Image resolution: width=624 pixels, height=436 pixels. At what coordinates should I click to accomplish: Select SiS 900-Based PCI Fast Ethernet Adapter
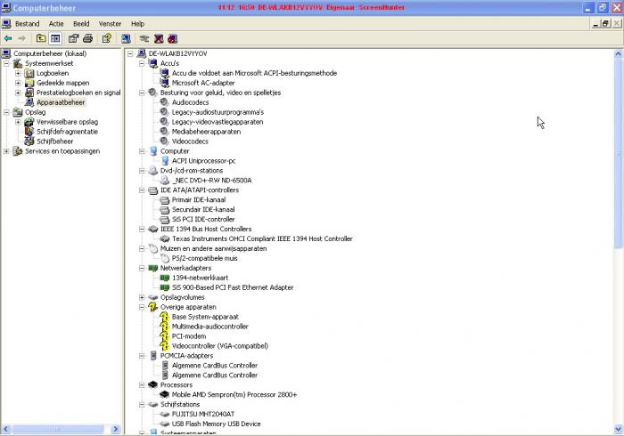[233, 287]
